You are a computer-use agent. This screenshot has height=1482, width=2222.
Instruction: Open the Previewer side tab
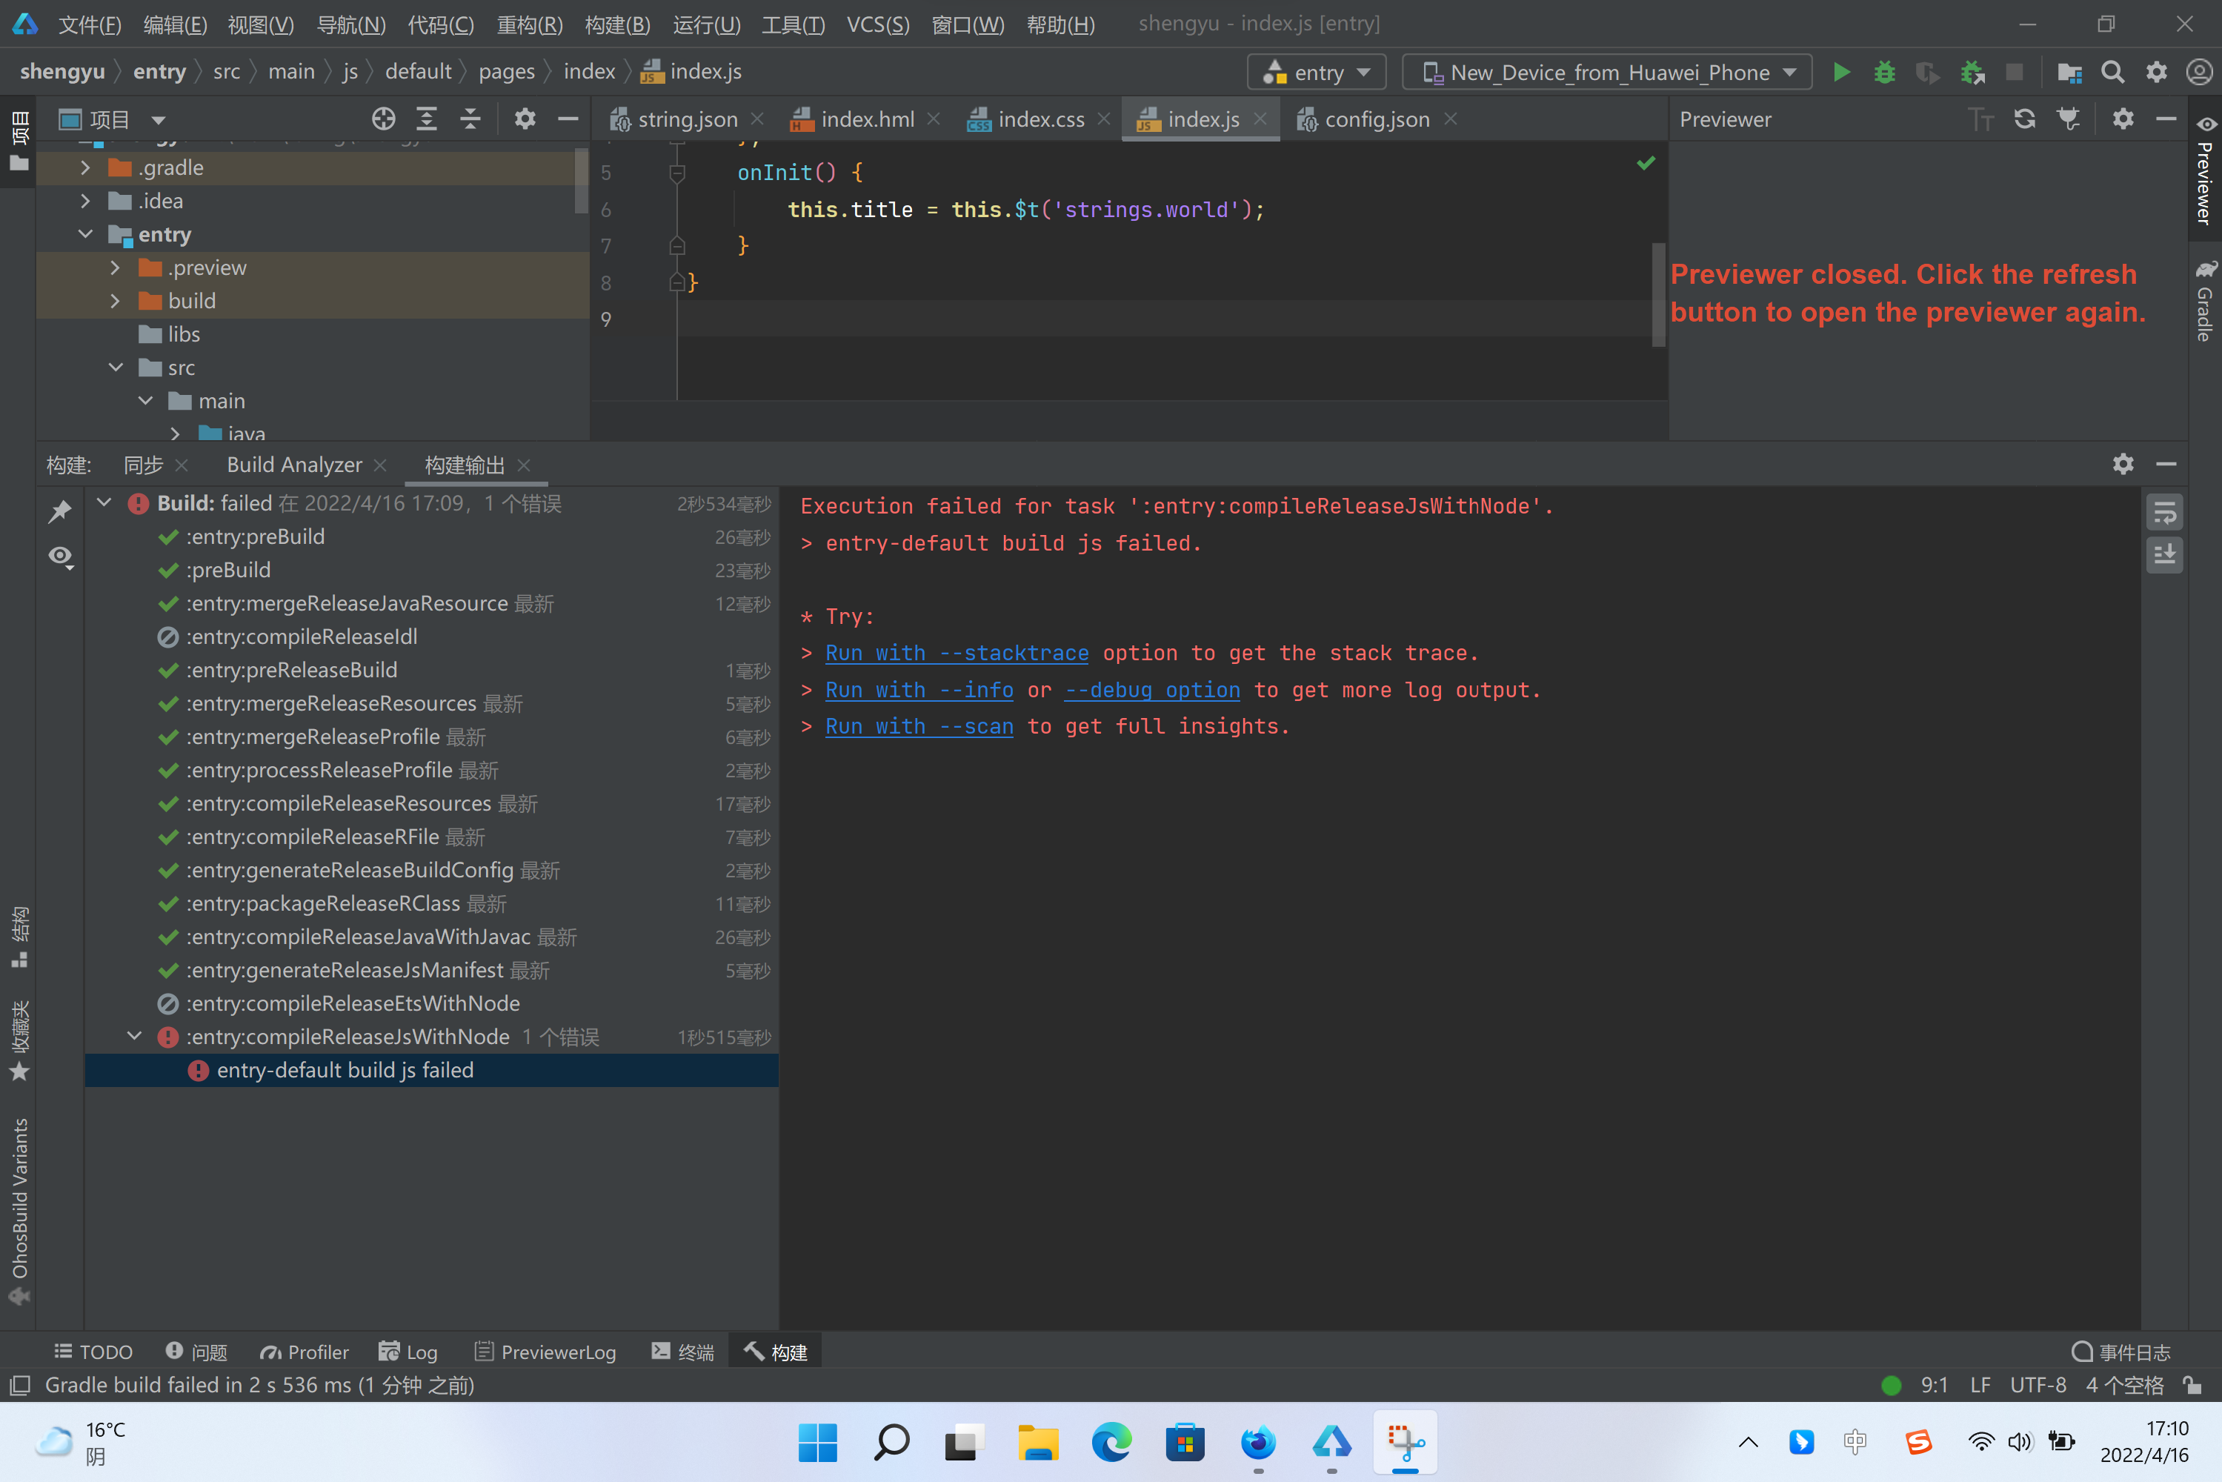pos(2205,171)
